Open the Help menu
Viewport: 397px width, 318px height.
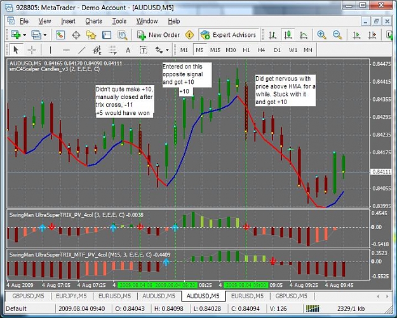(x=174, y=21)
